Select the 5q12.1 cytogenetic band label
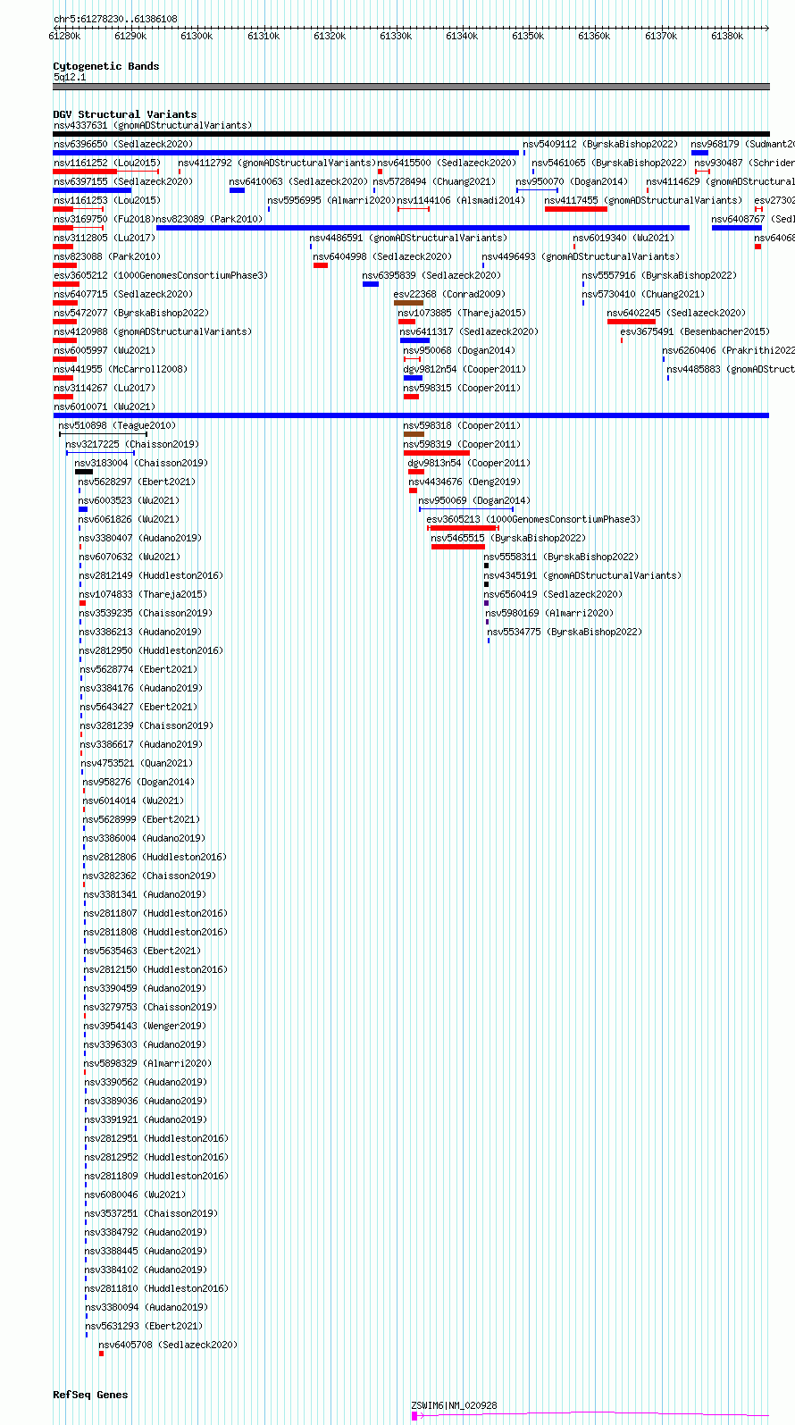The image size is (795, 1425). click(70, 77)
